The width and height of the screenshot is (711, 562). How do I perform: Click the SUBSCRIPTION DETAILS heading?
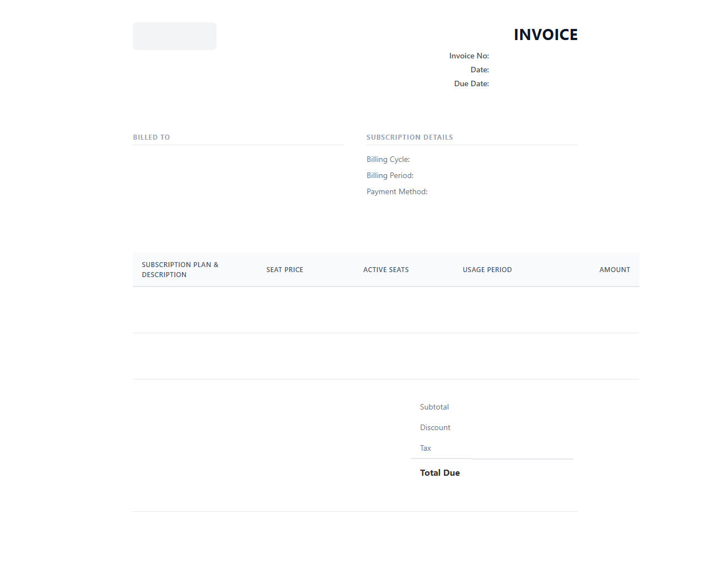[409, 137]
